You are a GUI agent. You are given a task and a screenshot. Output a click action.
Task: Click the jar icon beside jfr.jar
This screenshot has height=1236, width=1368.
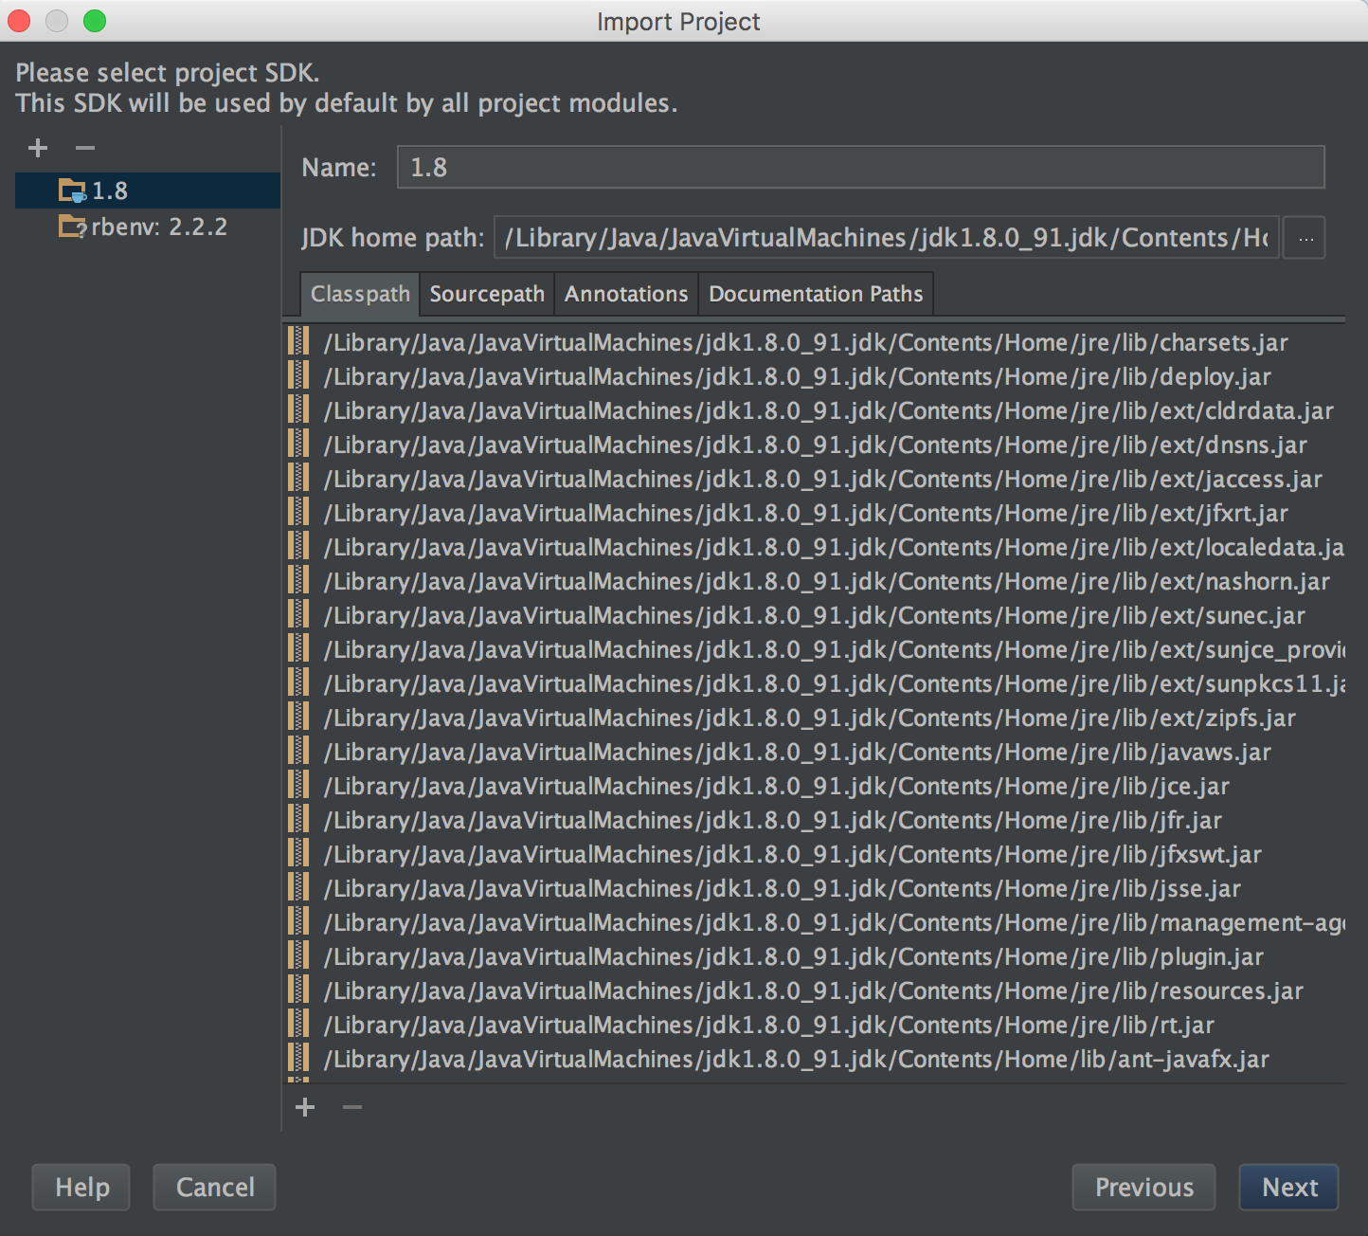tap(299, 820)
